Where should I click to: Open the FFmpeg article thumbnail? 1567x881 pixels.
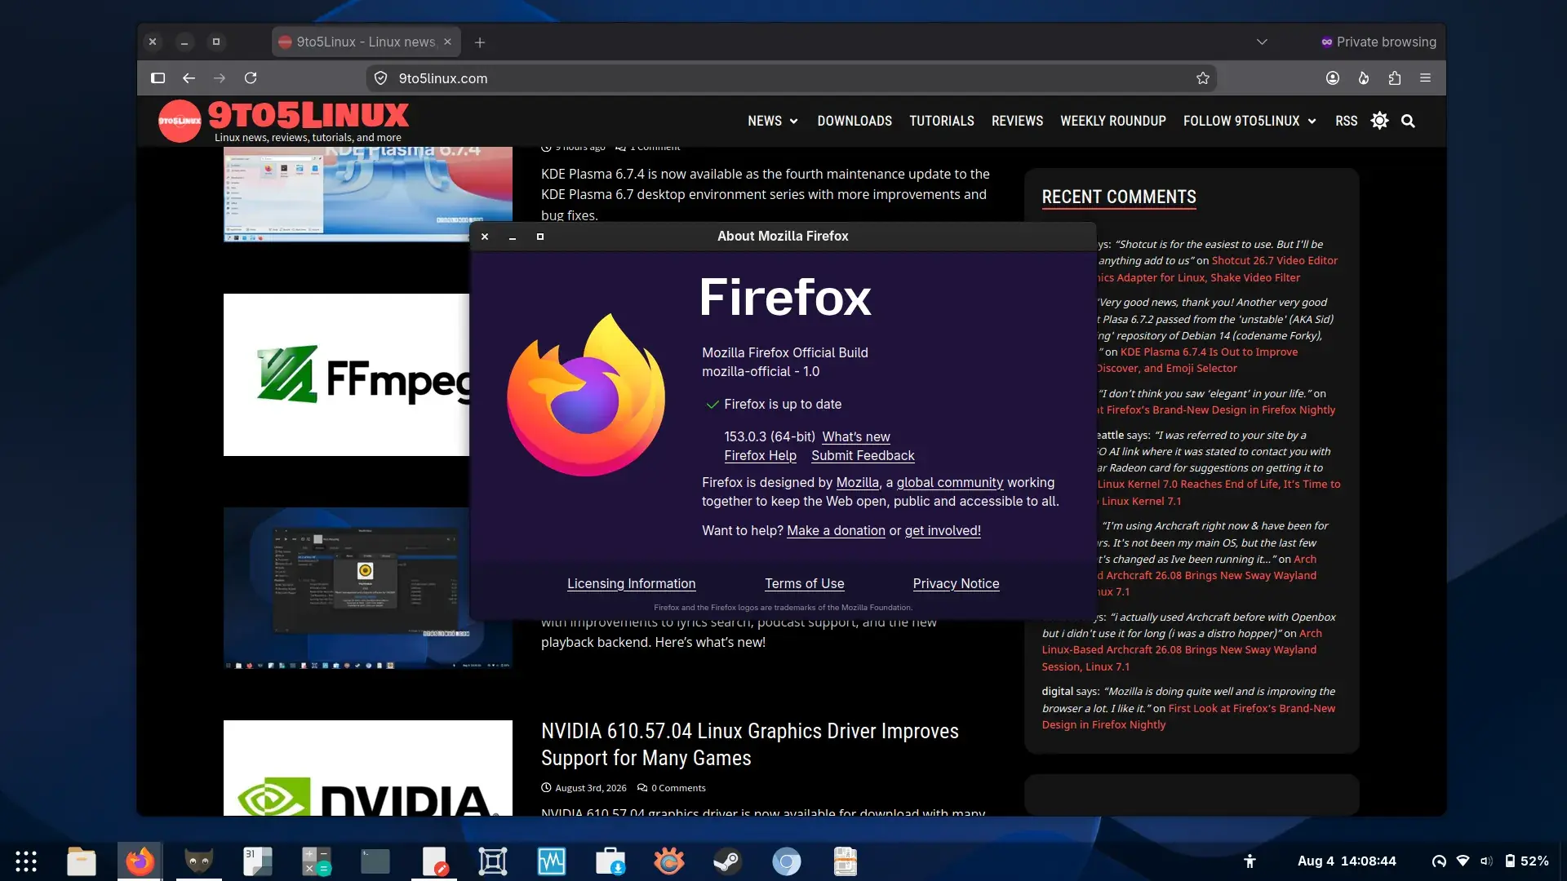[347, 374]
